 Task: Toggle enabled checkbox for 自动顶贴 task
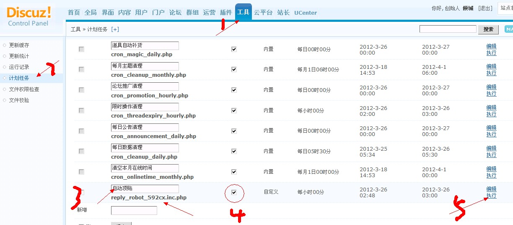(x=234, y=192)
